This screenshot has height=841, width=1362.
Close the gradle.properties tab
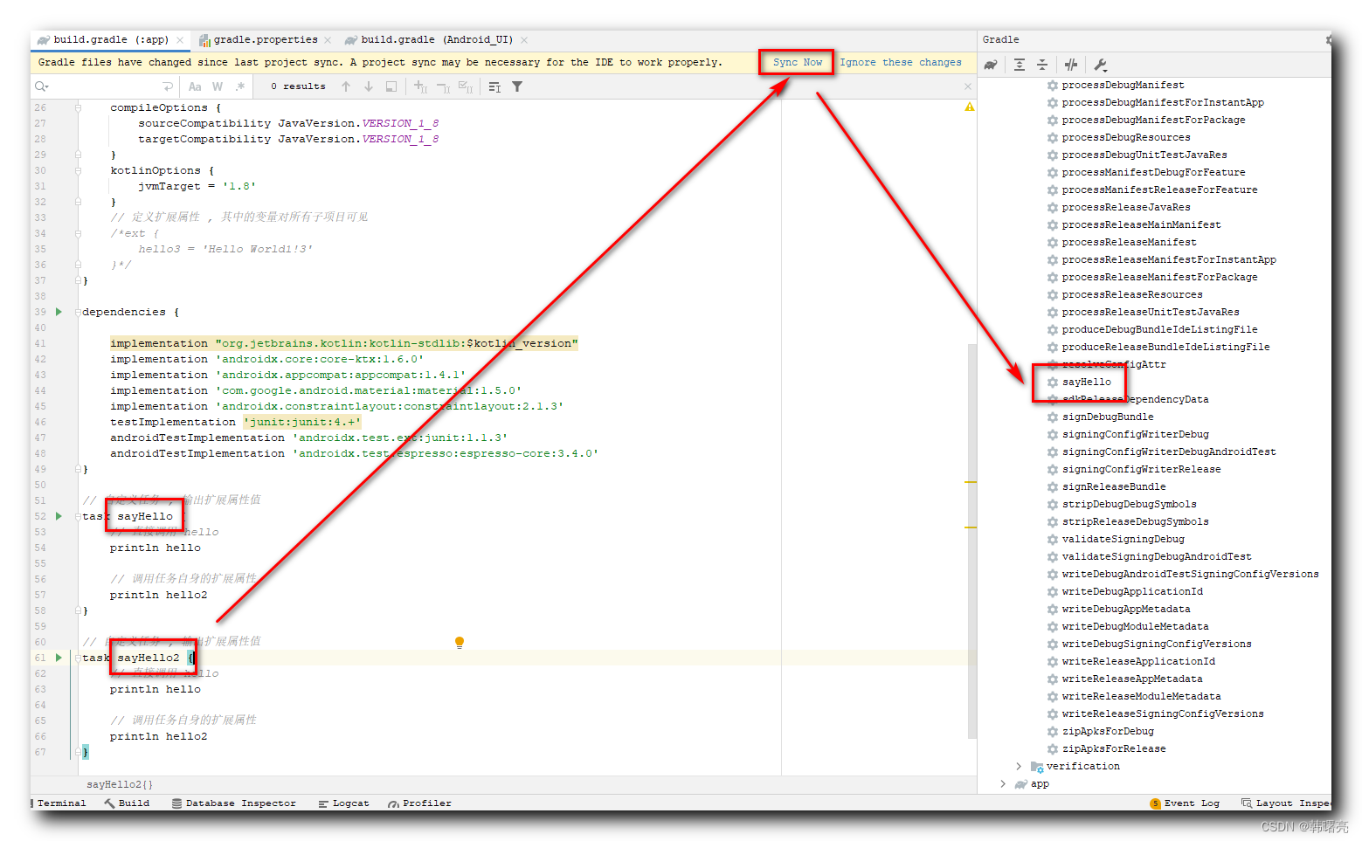(x=328, y=40)
